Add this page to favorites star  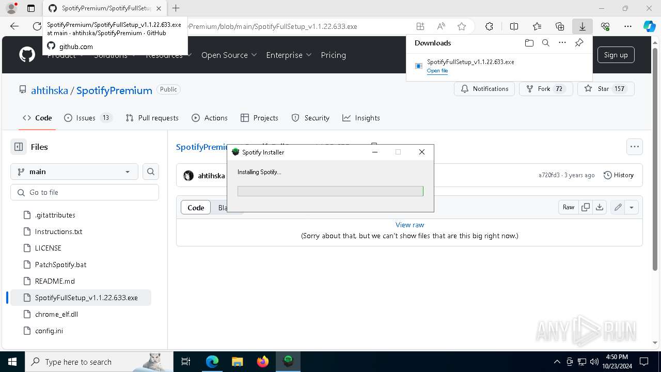coord(462,26)
